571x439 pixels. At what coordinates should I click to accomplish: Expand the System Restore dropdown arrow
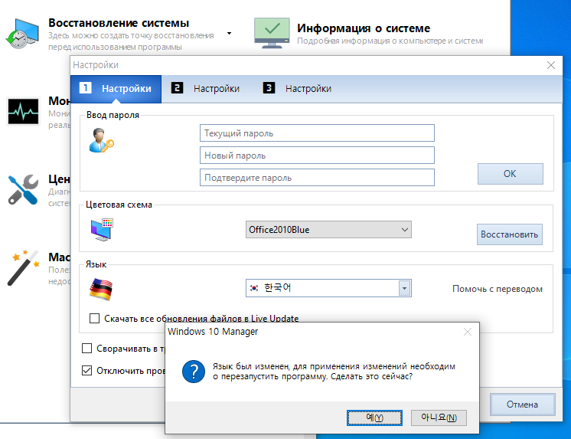tap(230, 34)
